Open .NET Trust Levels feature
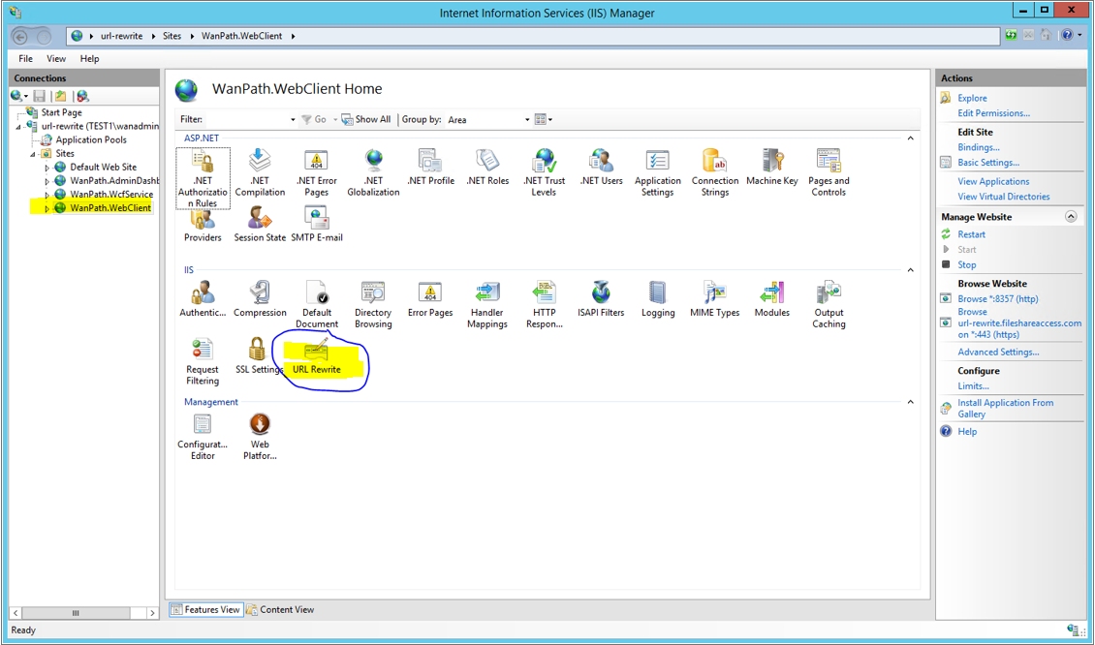1095x645 pixels. pos(544,173)
